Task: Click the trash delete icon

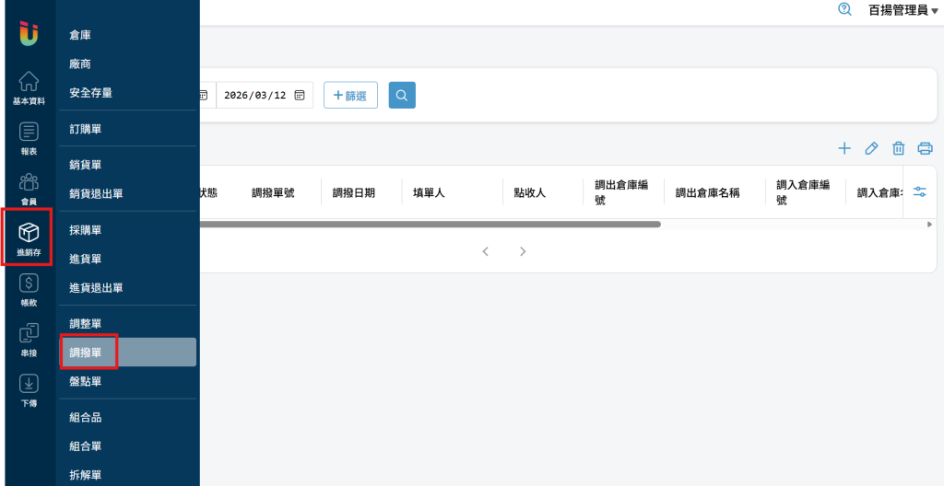Action: click(x=898, y=148)
